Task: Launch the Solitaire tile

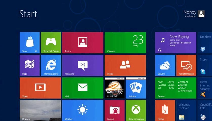Action: click(136, 88)
